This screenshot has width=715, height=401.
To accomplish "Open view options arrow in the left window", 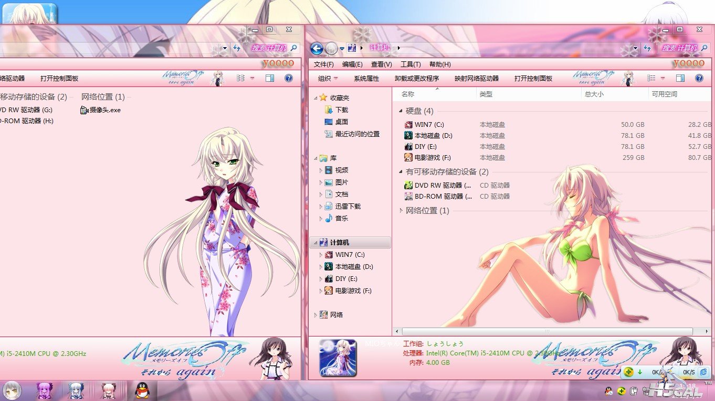I will pyautogui.click(x=252, y=78).
